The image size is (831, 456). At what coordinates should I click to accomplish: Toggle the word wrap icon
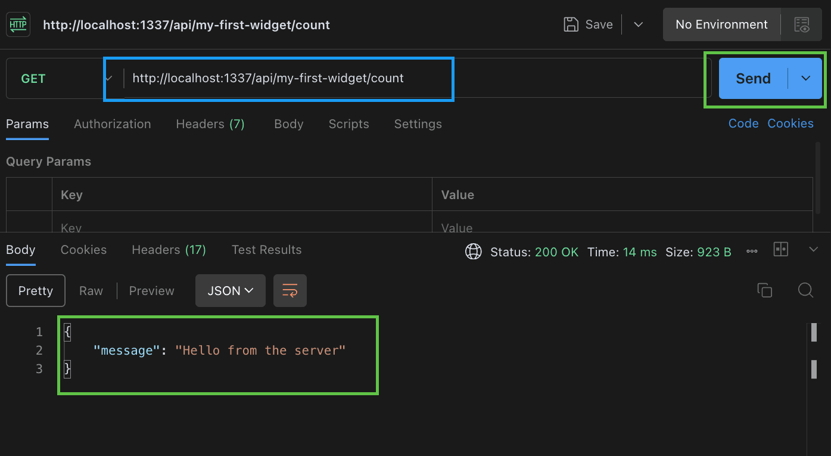[x=290, y=291]
